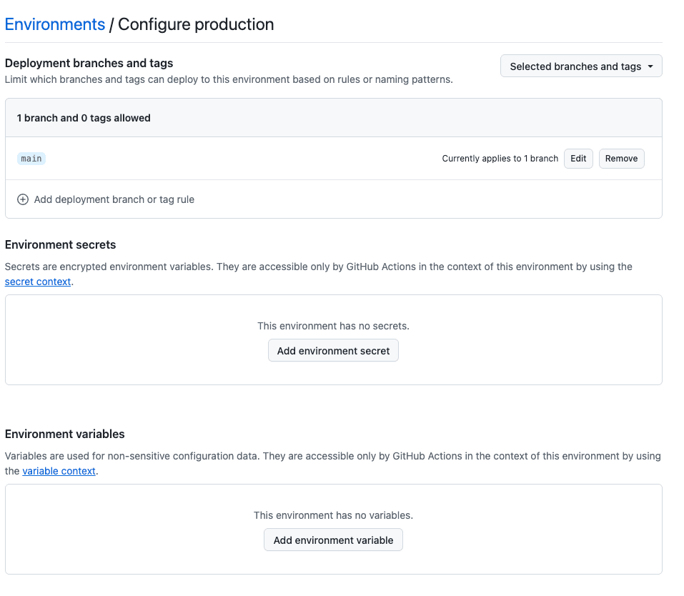Click the Edit button for main branch
684x596 pixels.
[x=578, y=159]
